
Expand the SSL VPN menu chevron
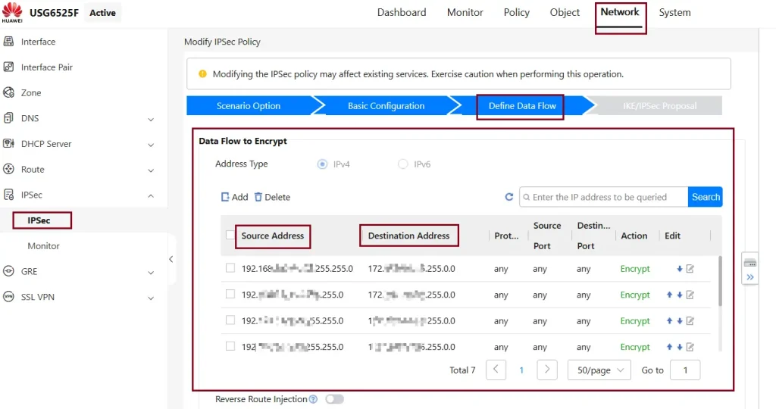pos(151,298)
